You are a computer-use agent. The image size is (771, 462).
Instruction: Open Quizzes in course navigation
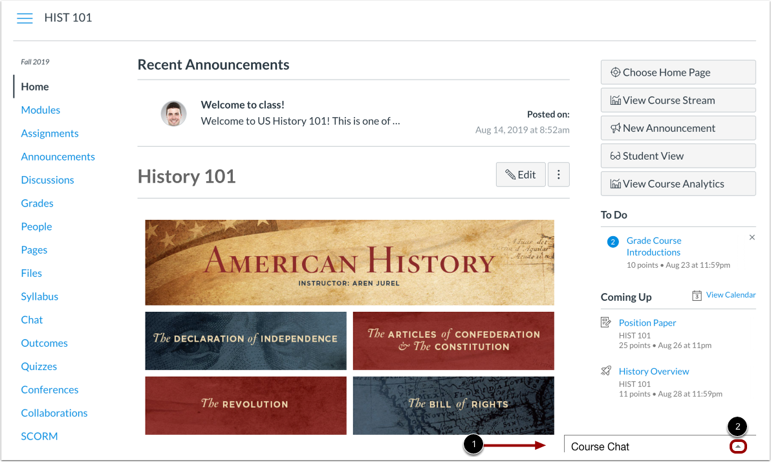tap(39, 366)
